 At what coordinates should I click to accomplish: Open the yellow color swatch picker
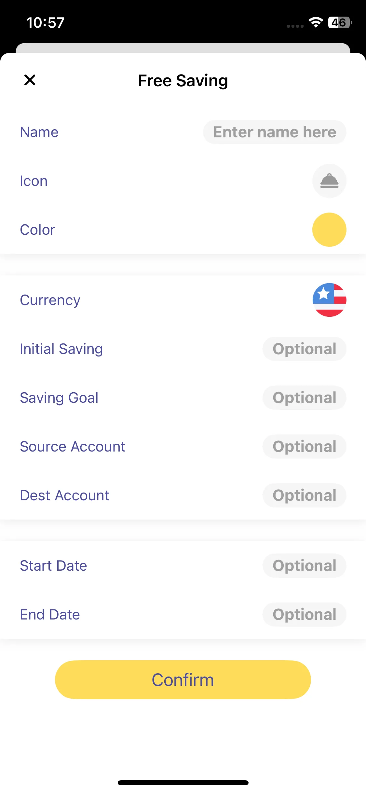pos(329,230)
